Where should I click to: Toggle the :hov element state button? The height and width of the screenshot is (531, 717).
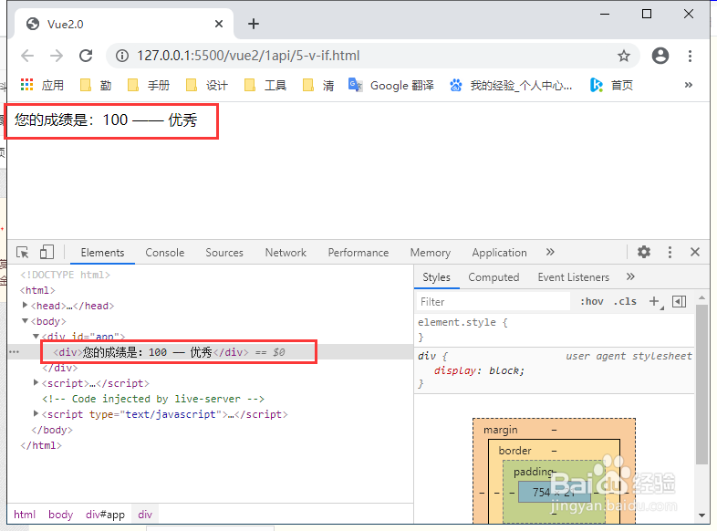point(592,301)
